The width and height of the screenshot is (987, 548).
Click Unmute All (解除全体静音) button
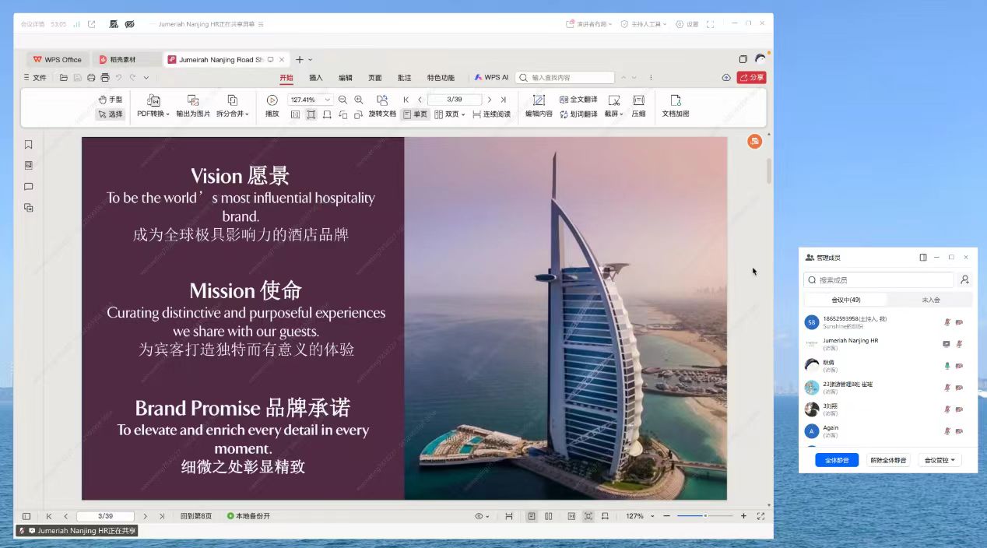[888, 460]
